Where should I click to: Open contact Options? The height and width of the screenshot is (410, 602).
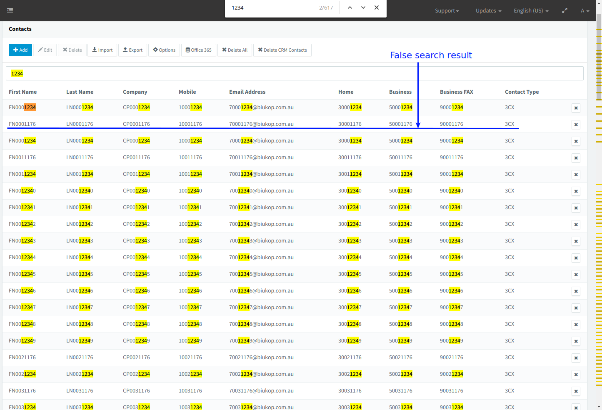[164, 50]
